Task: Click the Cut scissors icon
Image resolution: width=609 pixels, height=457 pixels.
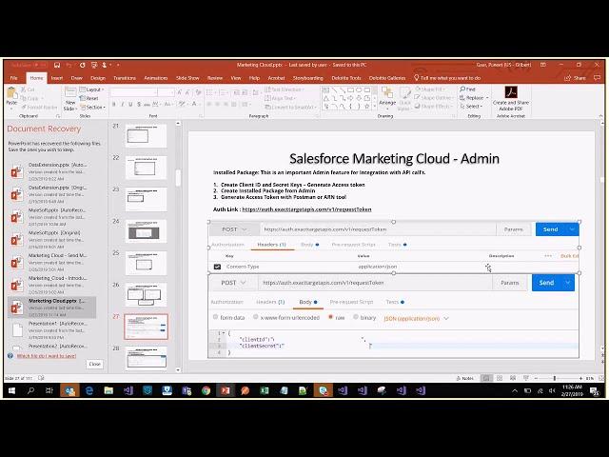Action: click(x=24, y=89)
